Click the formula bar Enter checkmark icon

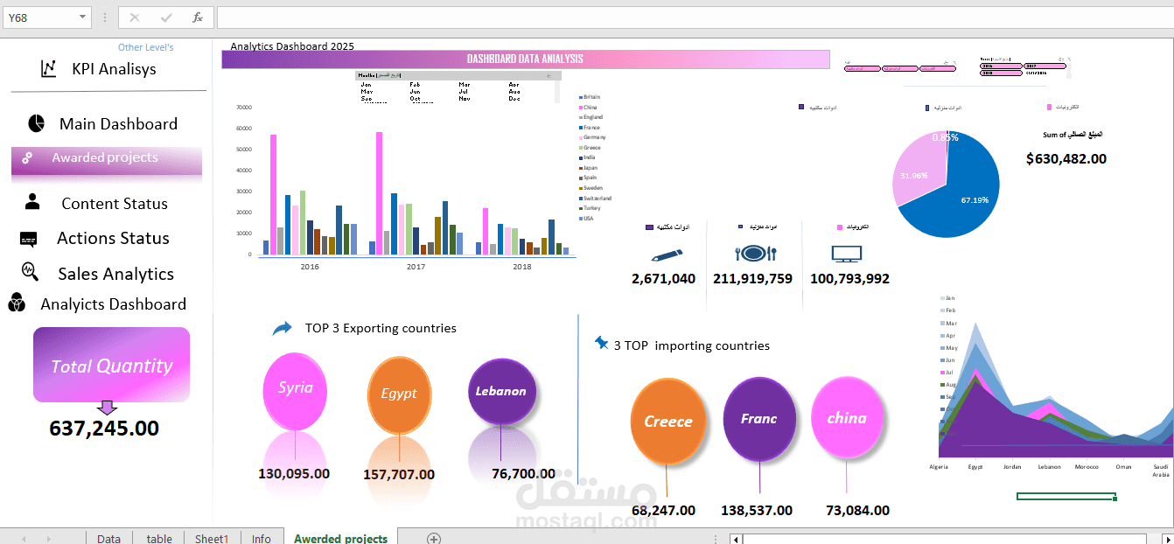pyautogui.click(x=166, y=17)
